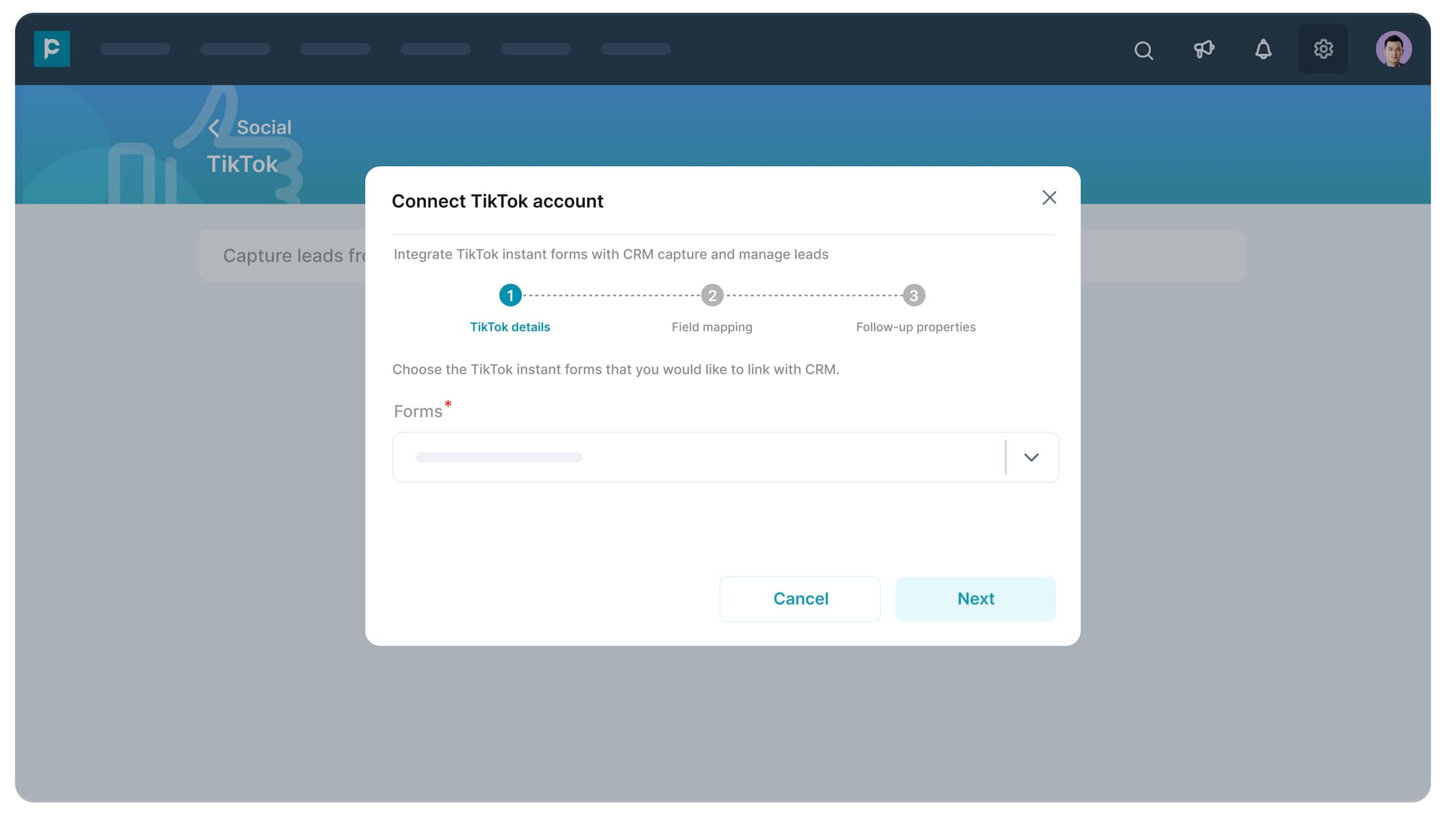Open the settings gear icon
1446x813 pixels.
1323,49
